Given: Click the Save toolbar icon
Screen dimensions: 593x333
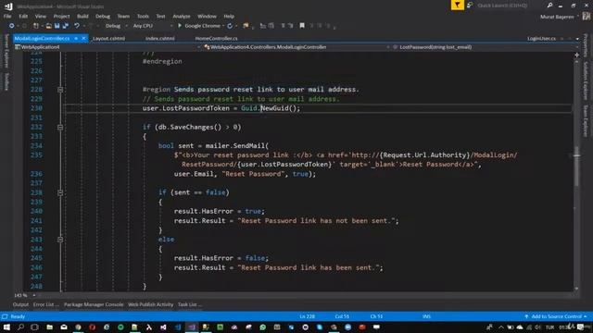Looking at the screenshot, I should [57, 26].
